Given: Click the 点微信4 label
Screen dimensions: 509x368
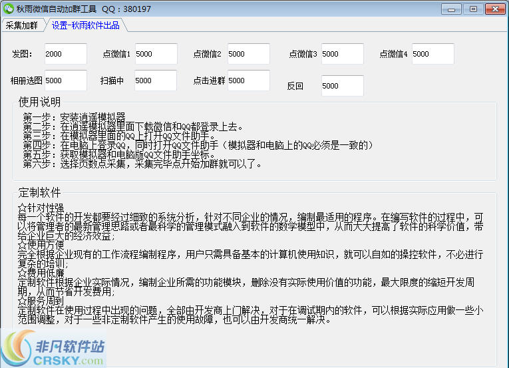Looking at the screenshot, I should (x=393, y=54).
